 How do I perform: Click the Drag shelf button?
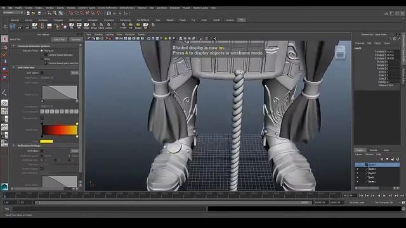click(94, 26)
